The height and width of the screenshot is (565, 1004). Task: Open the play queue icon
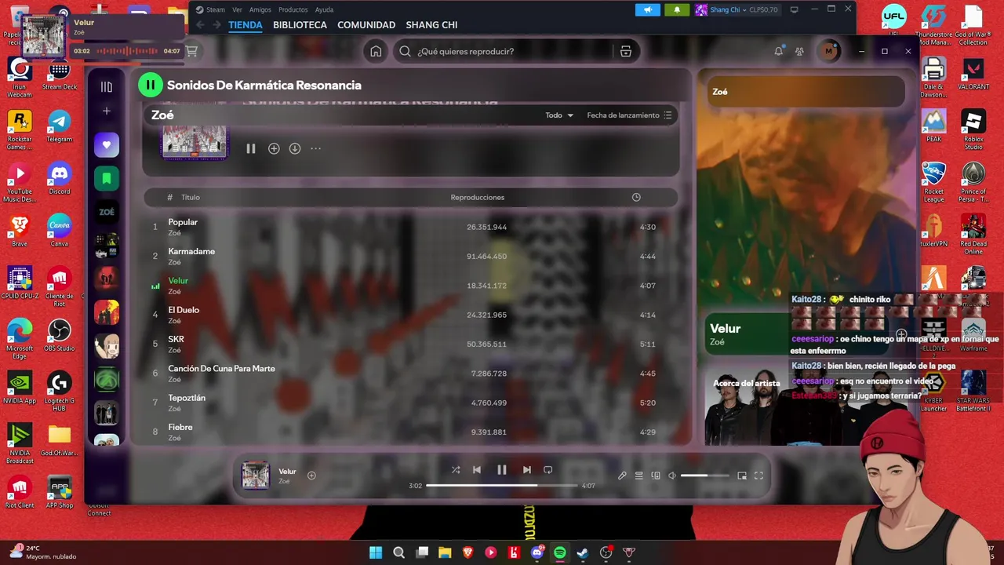click(639, 476)
